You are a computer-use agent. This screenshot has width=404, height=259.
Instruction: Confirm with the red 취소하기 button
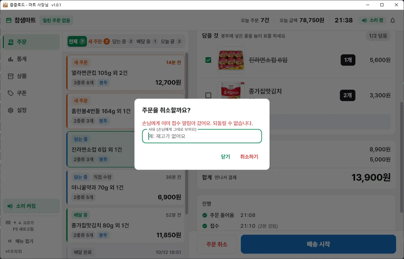pyautogui.click(x=249, y=157)
